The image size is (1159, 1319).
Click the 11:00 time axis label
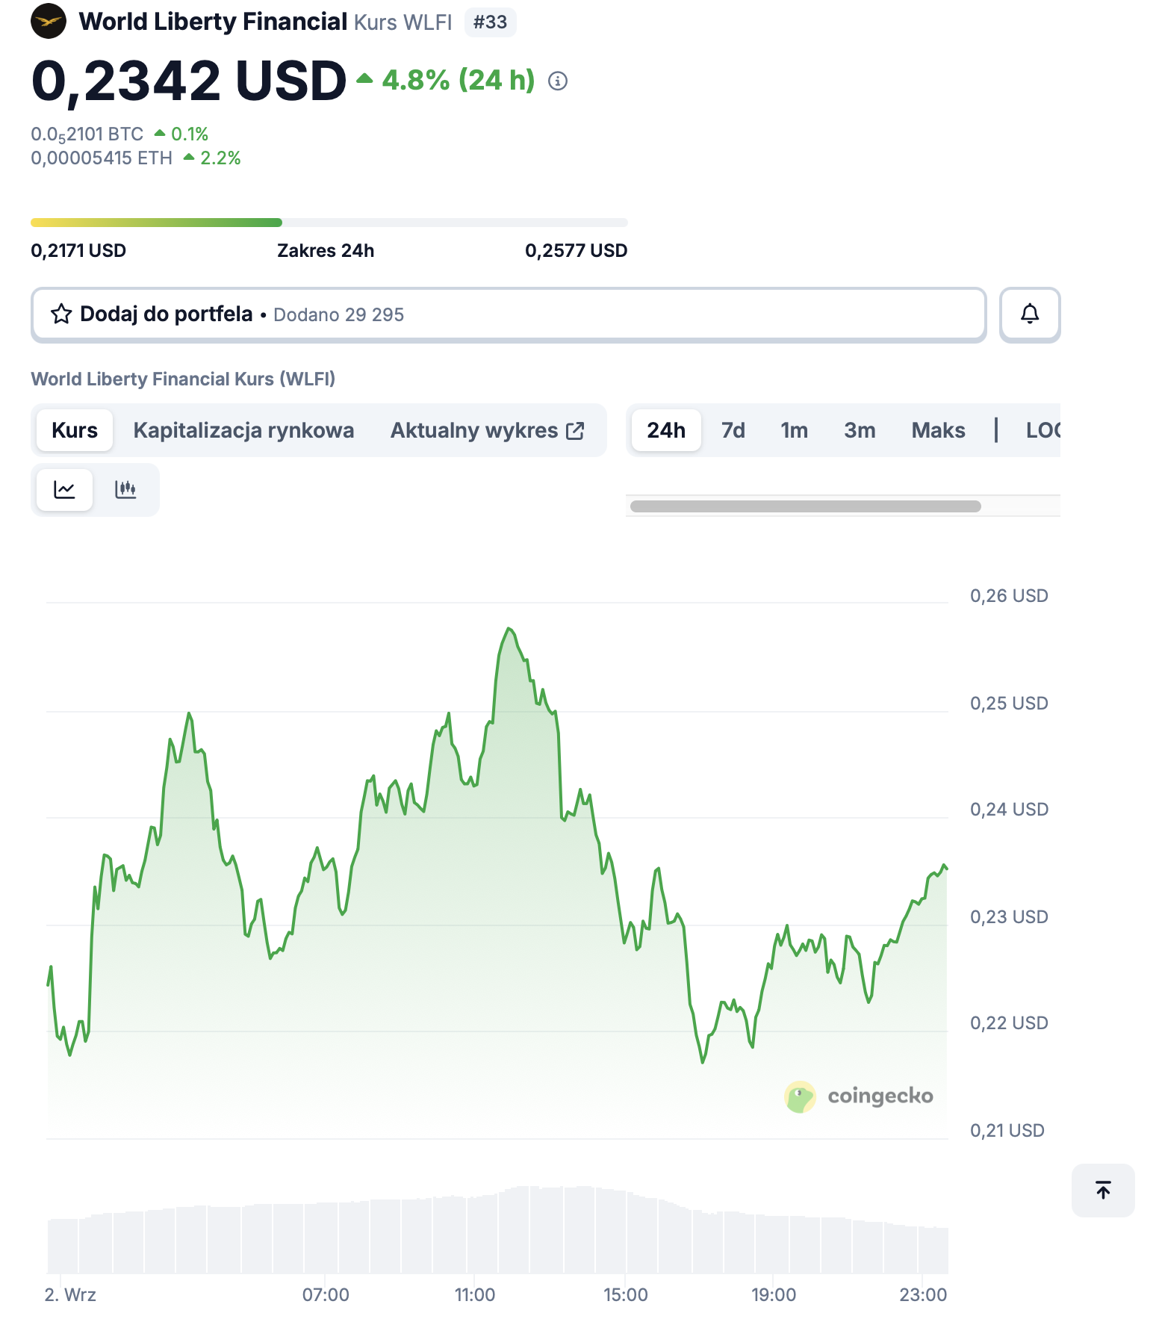(x=475, y=1295)
